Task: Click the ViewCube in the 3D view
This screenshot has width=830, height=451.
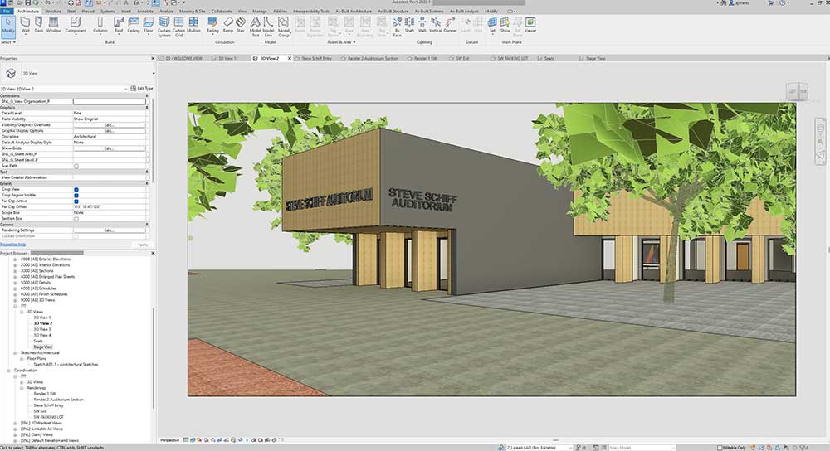Action: [797, 92]
